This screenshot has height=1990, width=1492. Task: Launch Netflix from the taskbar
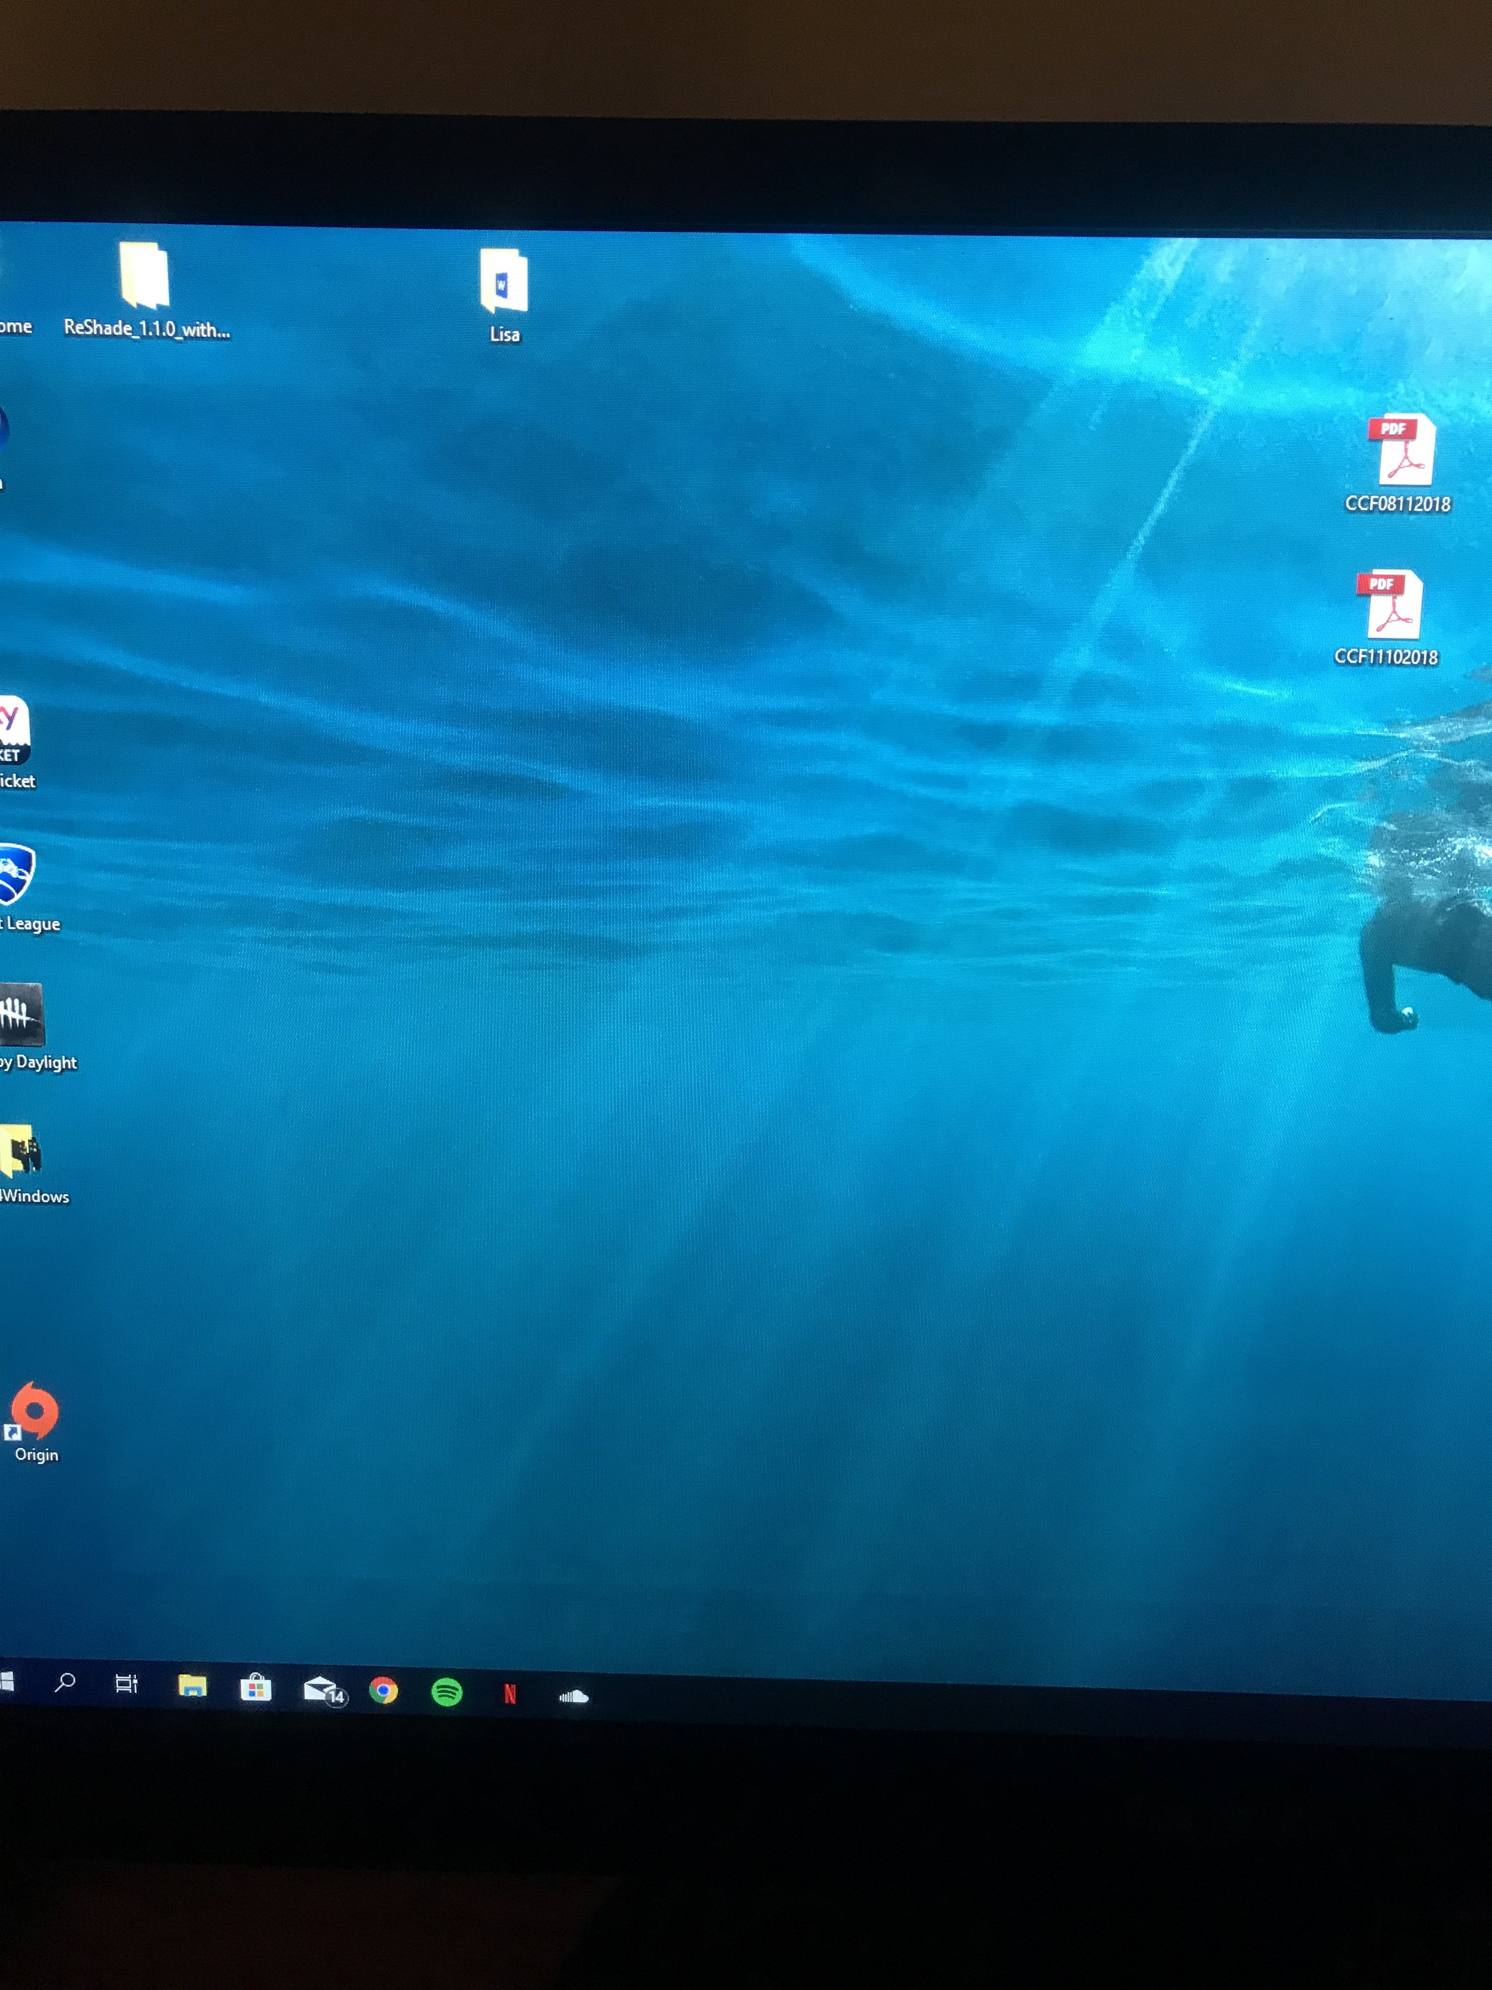tap(510, 1694)
